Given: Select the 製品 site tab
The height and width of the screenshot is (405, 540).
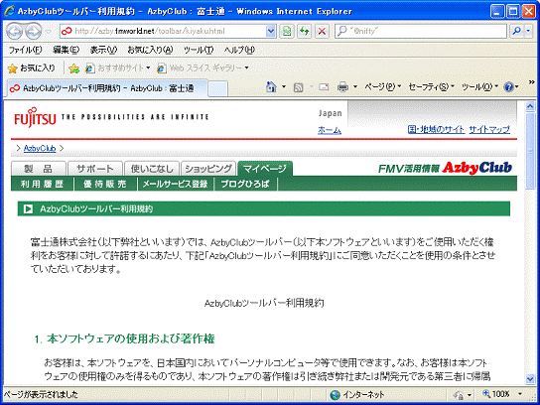Looking at the screenshot, I should [39, 169].
